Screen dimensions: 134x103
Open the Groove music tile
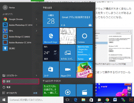(68, 90)
